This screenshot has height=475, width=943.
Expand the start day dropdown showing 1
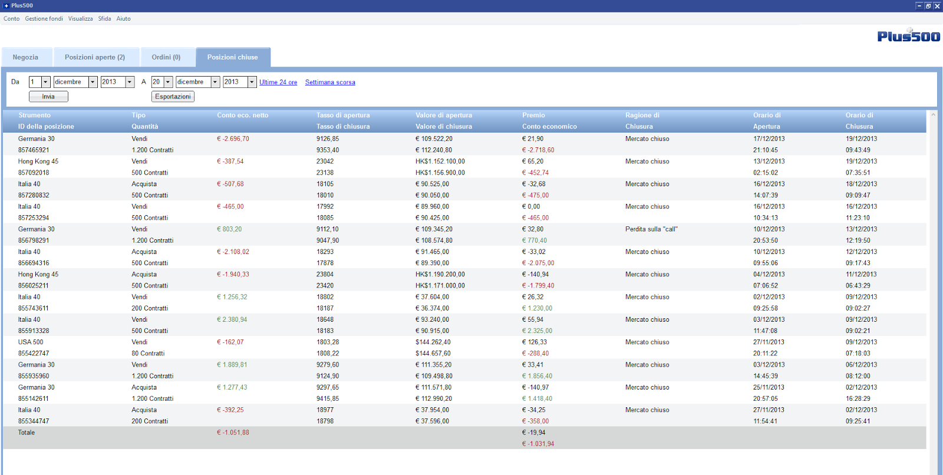pyautogui.click(x=45, y=82)
